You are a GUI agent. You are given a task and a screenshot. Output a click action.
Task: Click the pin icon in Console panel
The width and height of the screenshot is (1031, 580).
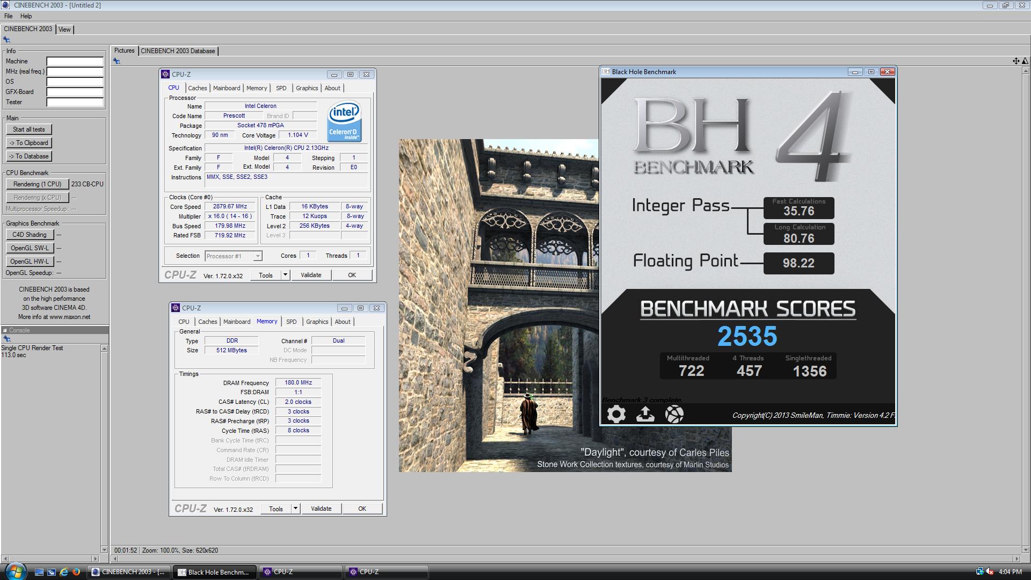point(7,339)
